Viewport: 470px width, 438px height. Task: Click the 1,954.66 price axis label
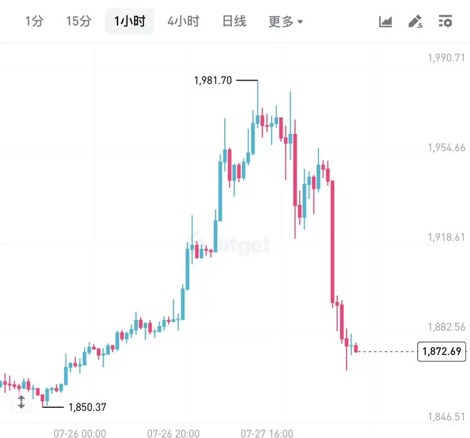coord(446,148)
